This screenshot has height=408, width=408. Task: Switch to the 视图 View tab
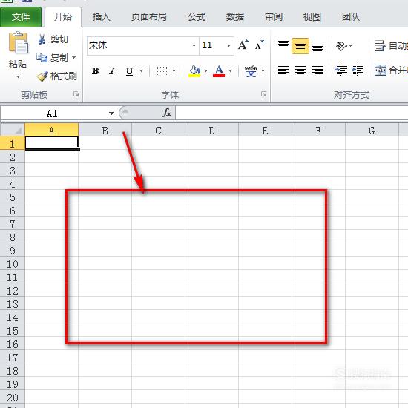point(312,17)
